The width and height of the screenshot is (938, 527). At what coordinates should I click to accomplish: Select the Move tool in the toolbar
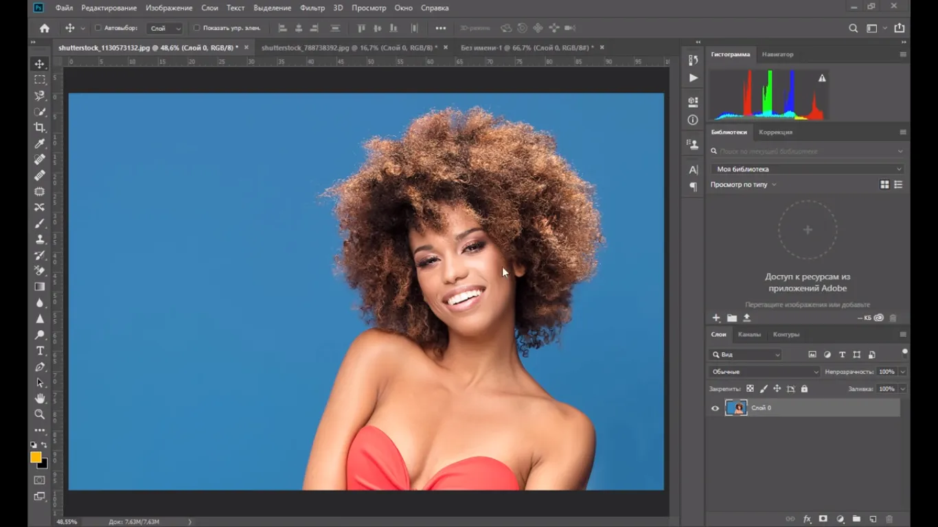coord(40,64)
